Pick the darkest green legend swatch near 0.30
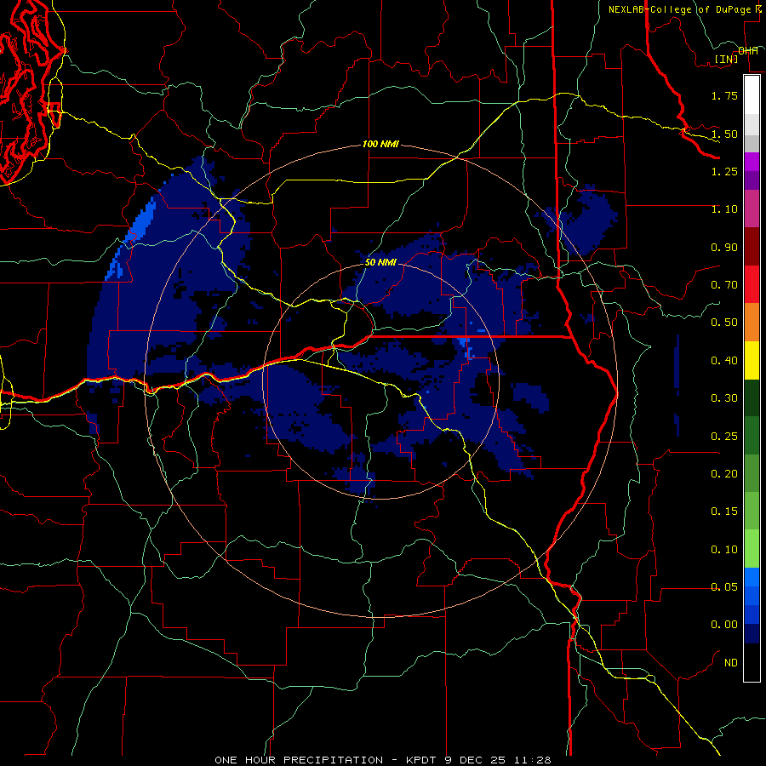Screen dimensions: 766x766 point(752,397)
